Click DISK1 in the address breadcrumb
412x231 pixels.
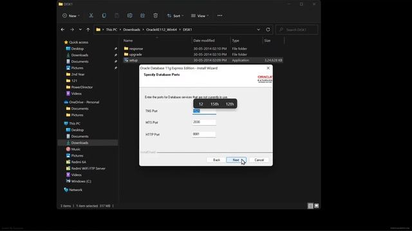[187, 30]
